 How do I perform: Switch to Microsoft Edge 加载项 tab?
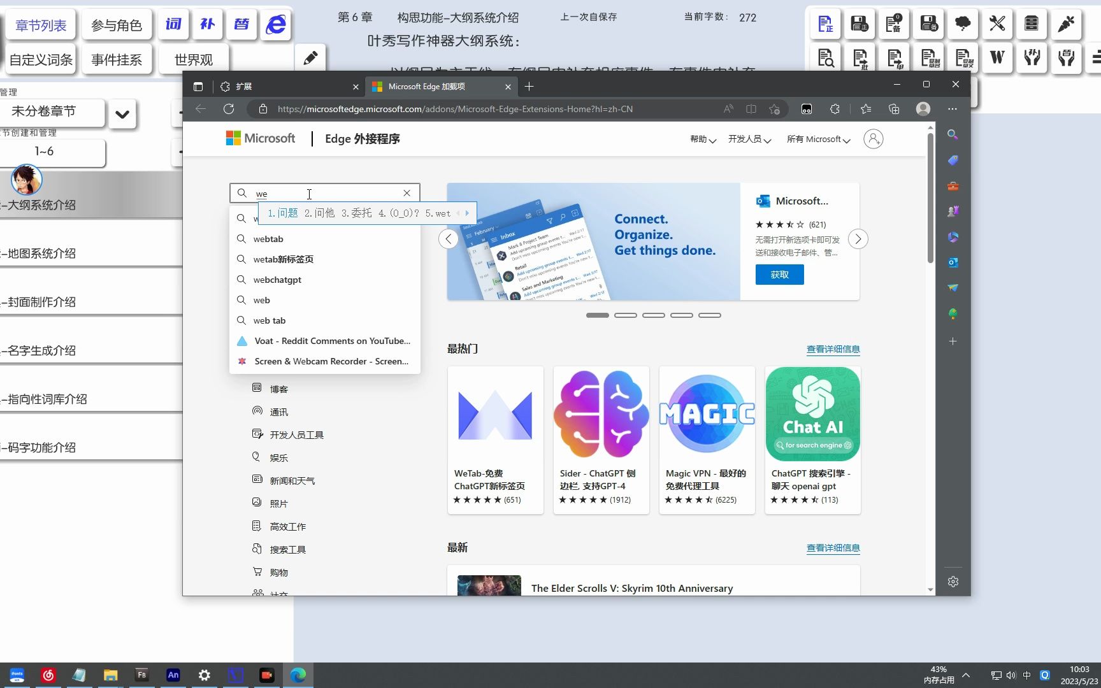tap(441, 87)
